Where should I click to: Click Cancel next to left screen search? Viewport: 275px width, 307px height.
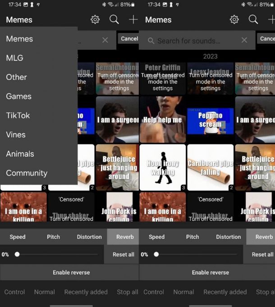128,38
